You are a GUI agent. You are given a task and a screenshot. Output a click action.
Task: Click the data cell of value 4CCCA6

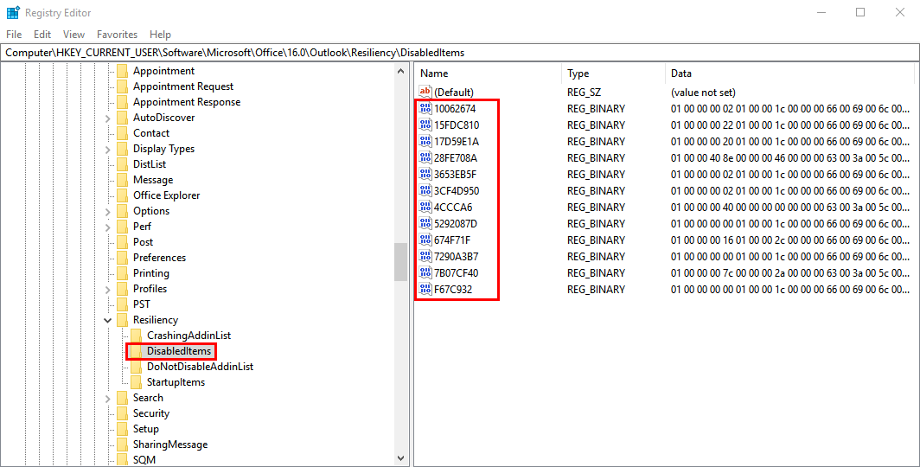pyautogui.click(x=790, y=207)
